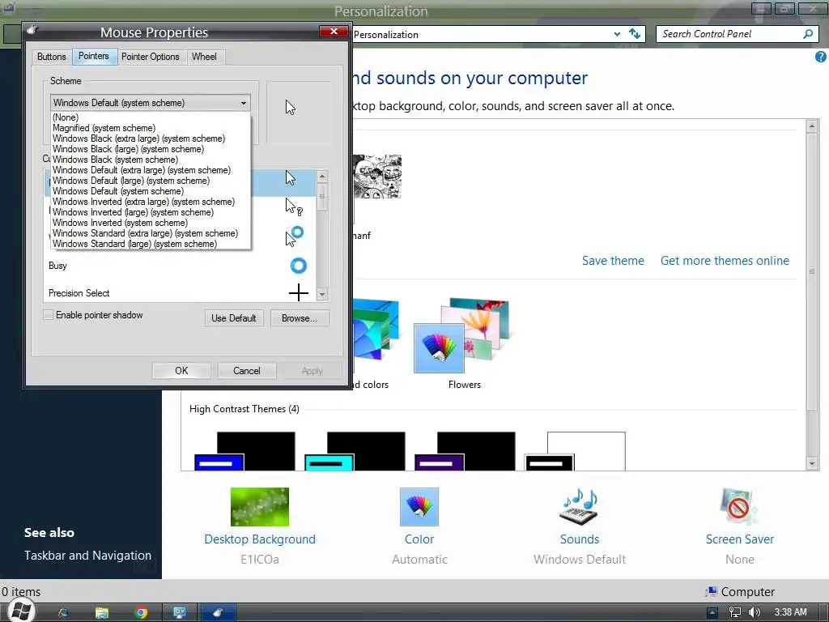829x622 pixels.
Task: Select meme-face theme thumbnail in Personalization
Action: coord(377,177)
